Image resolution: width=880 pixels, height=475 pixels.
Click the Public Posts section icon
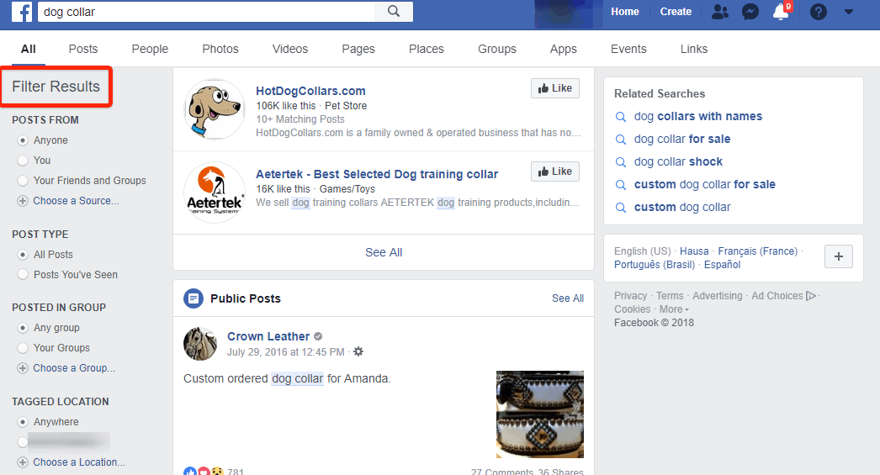click(x=193, y=298)
